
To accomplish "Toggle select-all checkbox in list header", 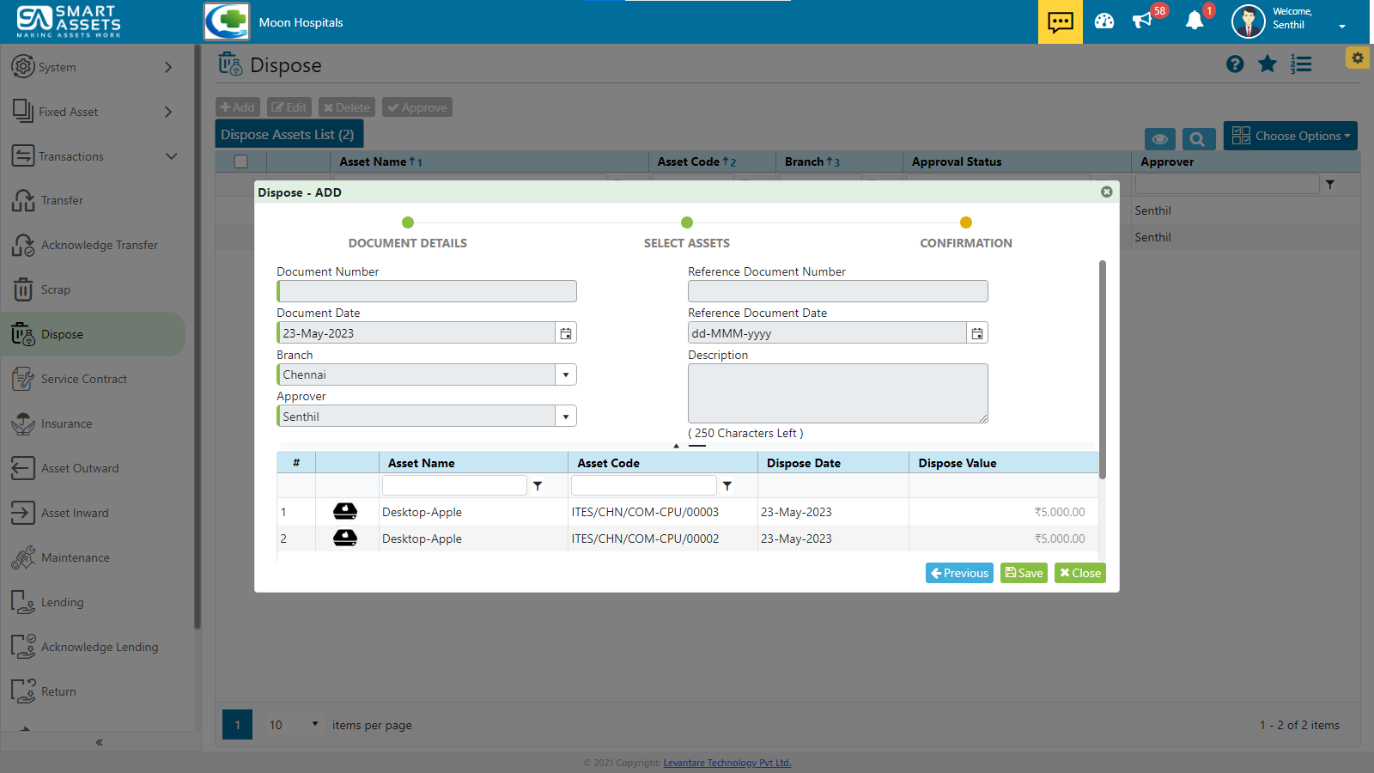I will pos(241,161).
